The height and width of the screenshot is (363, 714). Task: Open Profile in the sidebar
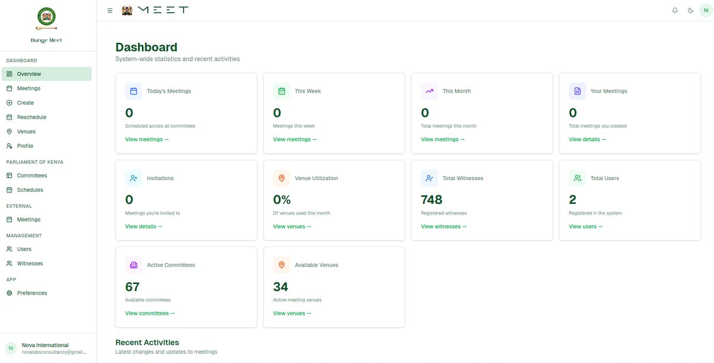(46, 146)
